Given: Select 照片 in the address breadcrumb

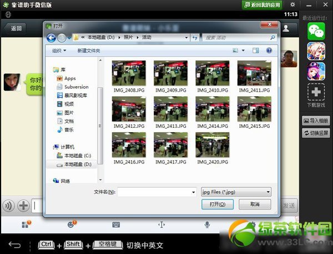Looking at the screenshot, I should tap(128, 37).
